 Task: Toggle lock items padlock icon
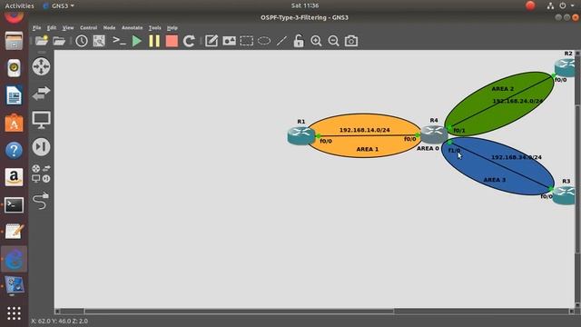coord(299,41)
